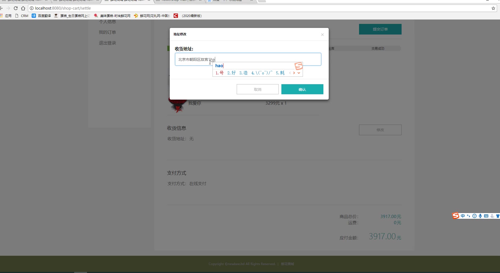Open Sogou account login icon
The width and height of the screenshot is (500, 273).
click(x=492, y=216)
